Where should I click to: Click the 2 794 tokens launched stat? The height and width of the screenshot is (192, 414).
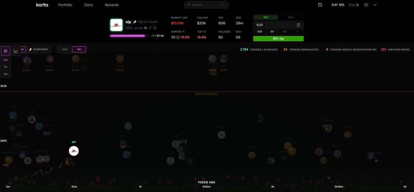pos(259,49)
